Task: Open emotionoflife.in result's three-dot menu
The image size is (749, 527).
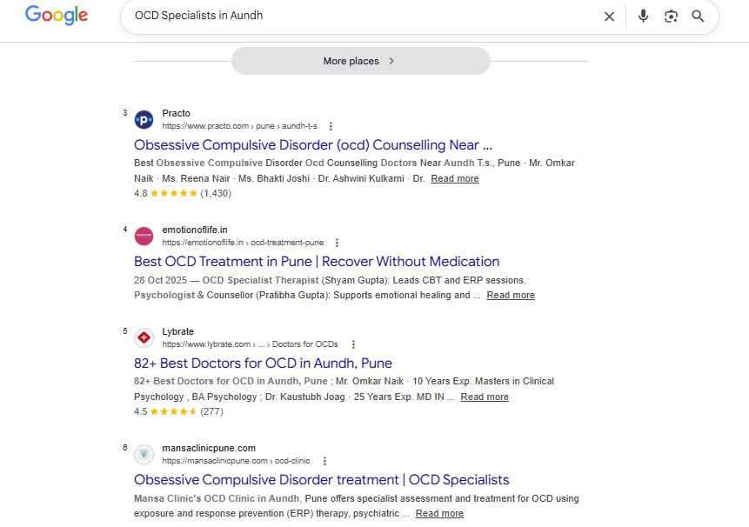Action: pyautogui.click(x=337, y=243)
